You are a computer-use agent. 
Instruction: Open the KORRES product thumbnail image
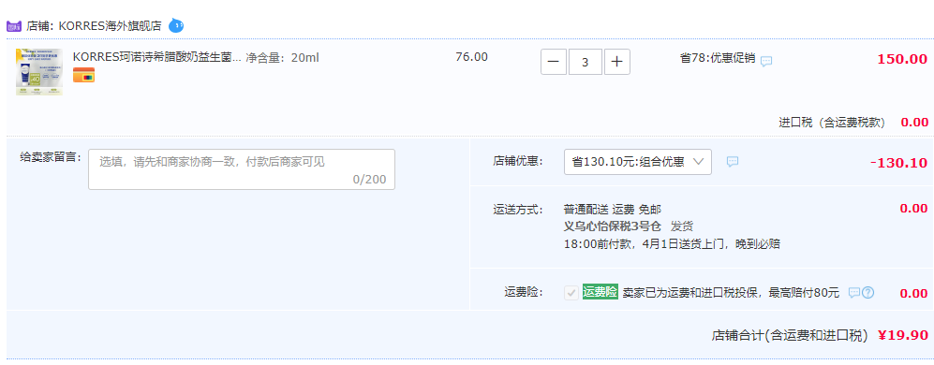pos(39,72)
